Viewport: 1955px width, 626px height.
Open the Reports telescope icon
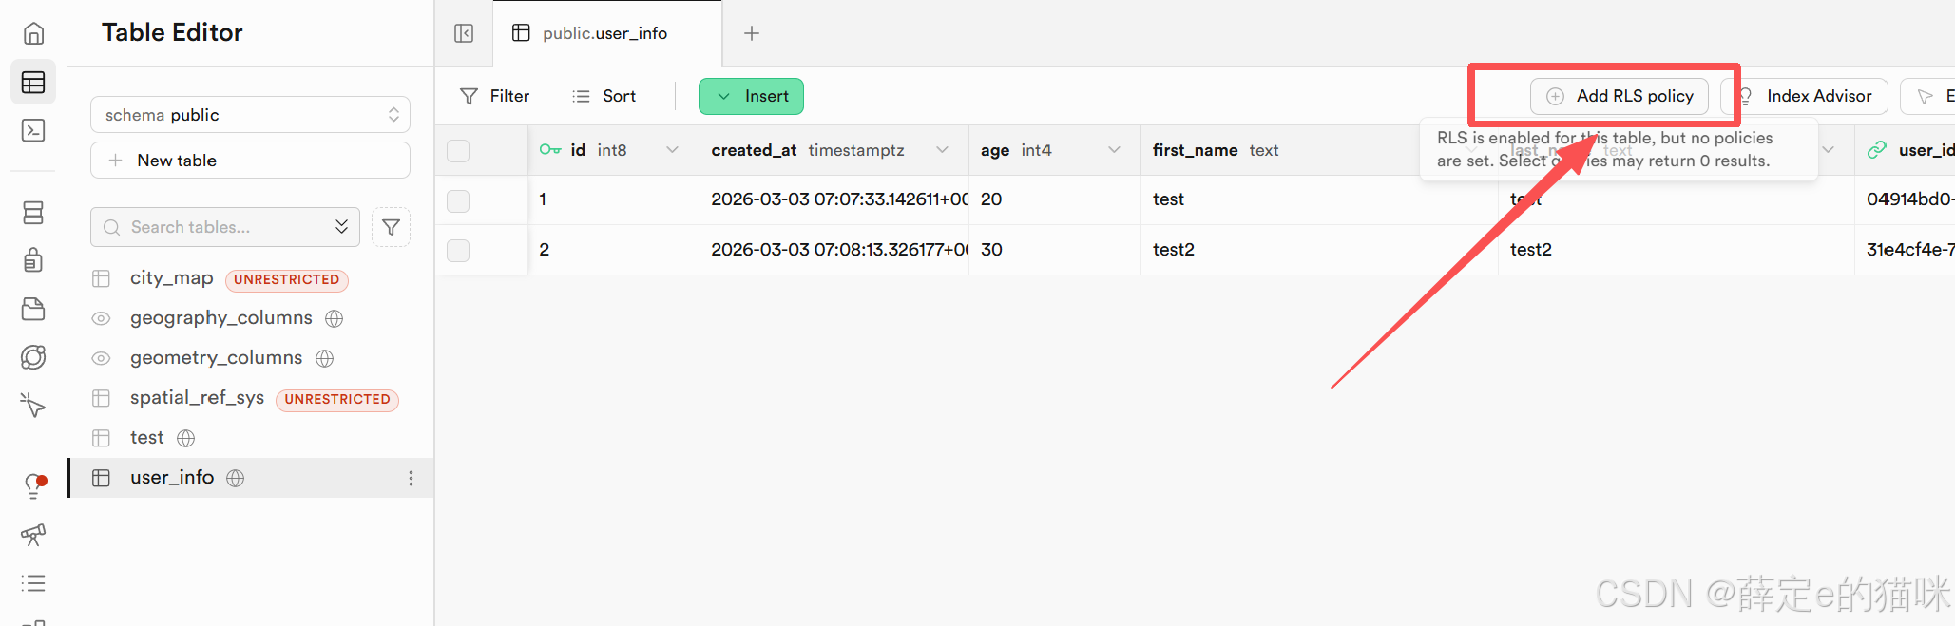pyautogui.click(x=33, y=535)
